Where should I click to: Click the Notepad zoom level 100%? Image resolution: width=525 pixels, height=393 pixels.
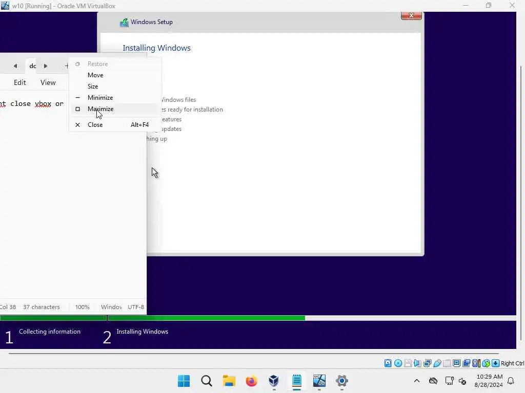point(82,307)
